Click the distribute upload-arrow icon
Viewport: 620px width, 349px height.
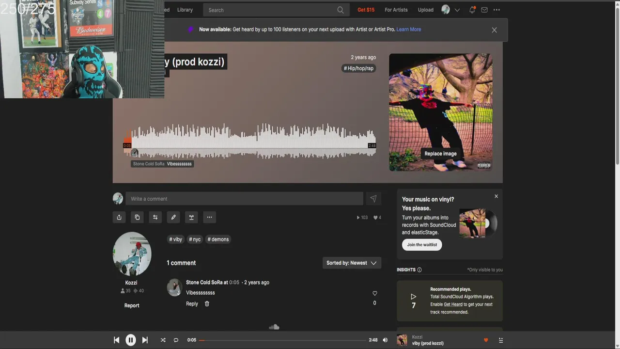(x=191, y=217)
